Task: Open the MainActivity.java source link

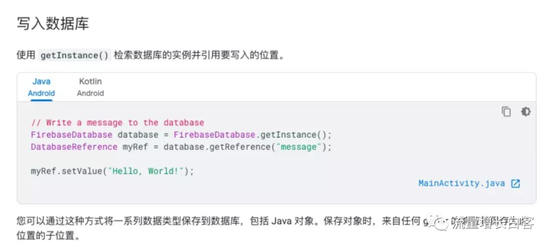Action: point(462,183)
